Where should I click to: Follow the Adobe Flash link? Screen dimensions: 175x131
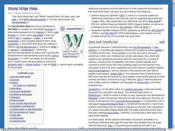[117, 74]
